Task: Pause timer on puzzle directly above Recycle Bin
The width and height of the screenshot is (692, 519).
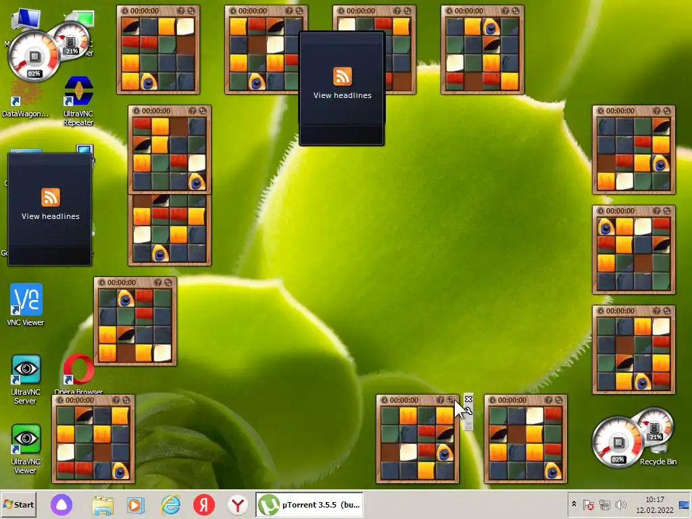Action: click(601, 311)
